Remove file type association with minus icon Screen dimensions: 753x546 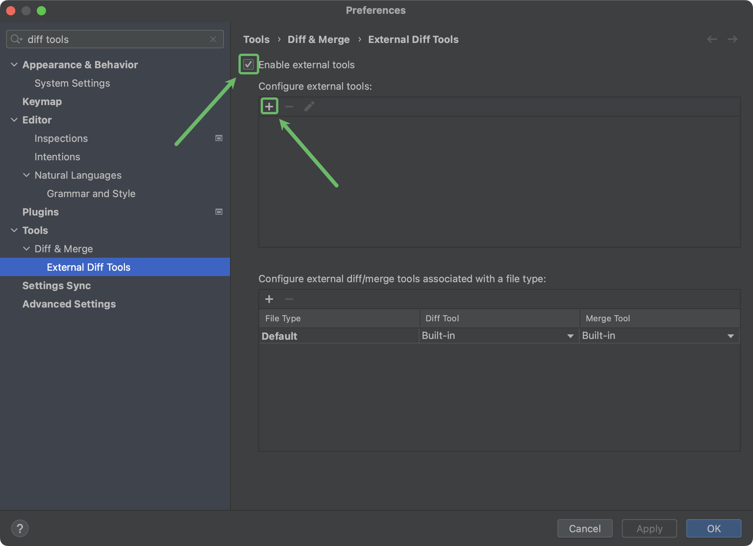coord(289,299)
